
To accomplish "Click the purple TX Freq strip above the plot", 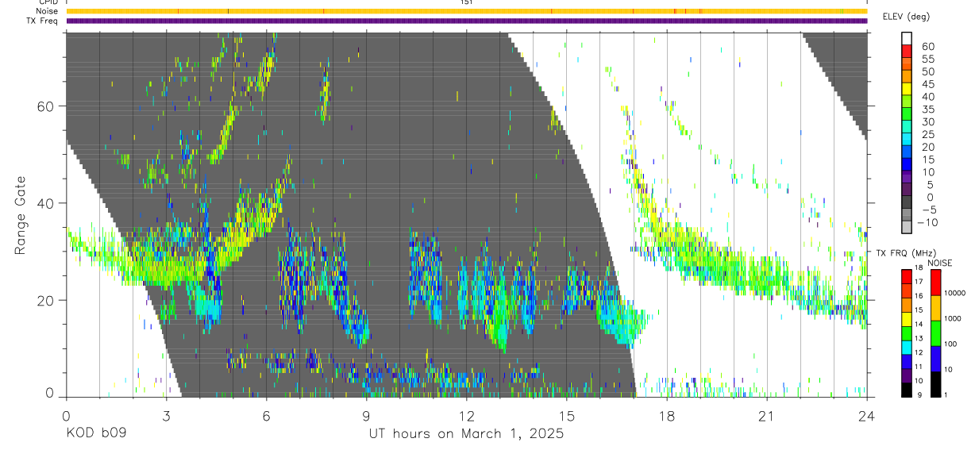I will (x=466, y=21).
